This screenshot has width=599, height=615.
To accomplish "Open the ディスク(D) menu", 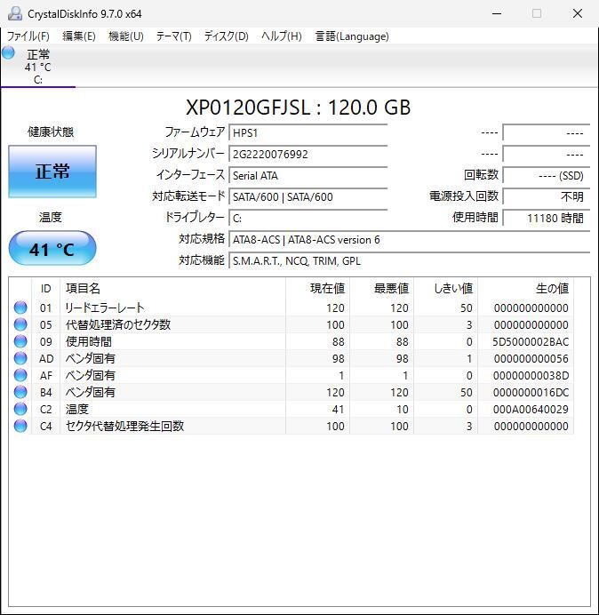I will (x=227, y=36).
